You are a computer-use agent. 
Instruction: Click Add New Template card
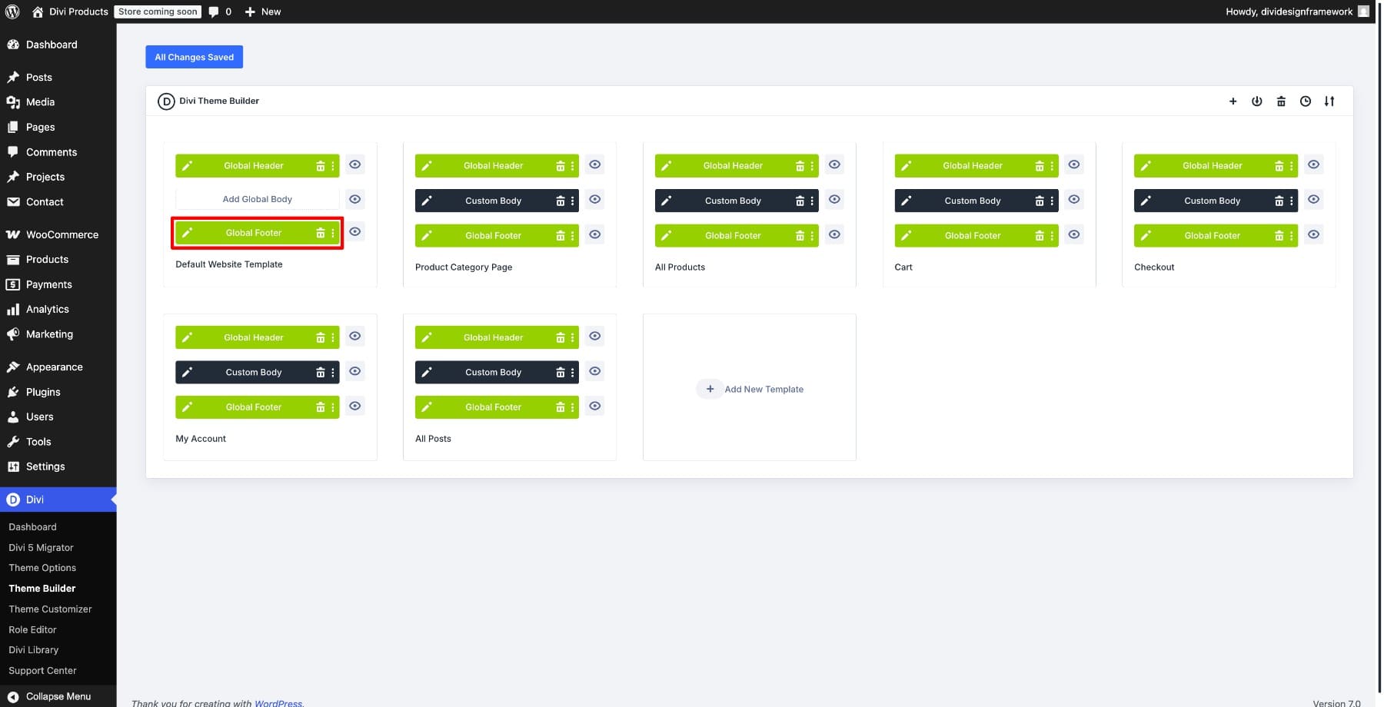(750, 389)
